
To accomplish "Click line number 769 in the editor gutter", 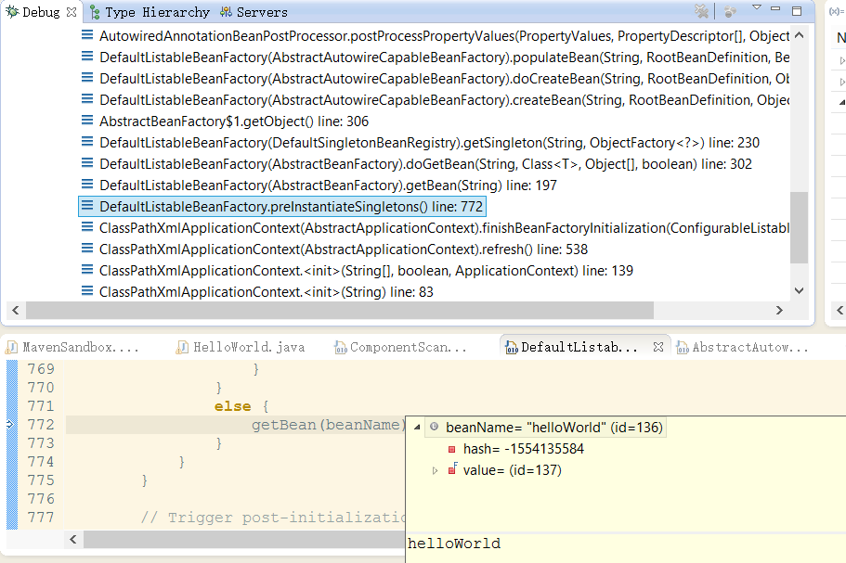I will click(41, 369).
